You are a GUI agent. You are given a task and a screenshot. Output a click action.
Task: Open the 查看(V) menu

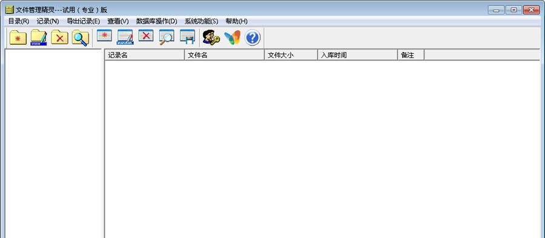118,21
